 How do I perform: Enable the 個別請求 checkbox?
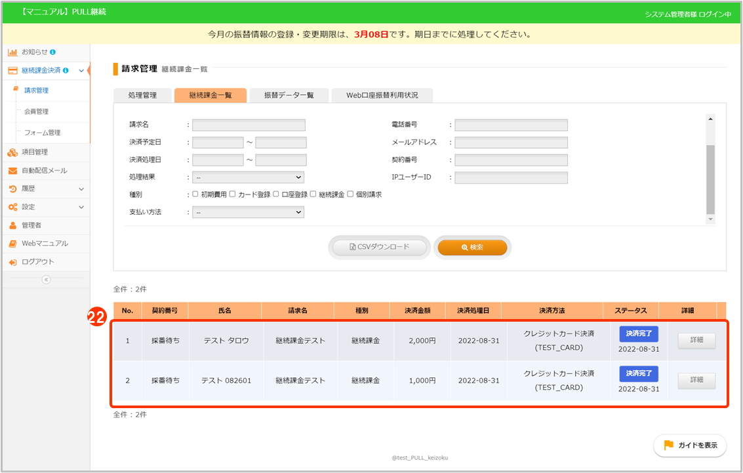click(x=350, y=195)
